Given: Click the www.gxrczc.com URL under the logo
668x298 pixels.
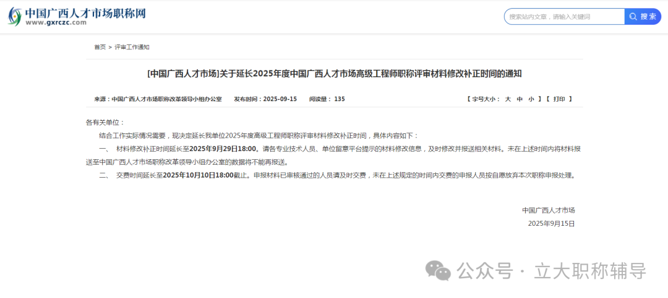Looking at the screenshot, I should 56,23.
